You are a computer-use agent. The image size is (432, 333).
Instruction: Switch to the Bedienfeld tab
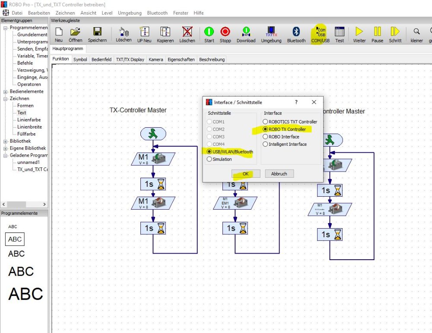pyautogui.click(x=102, y=60)
